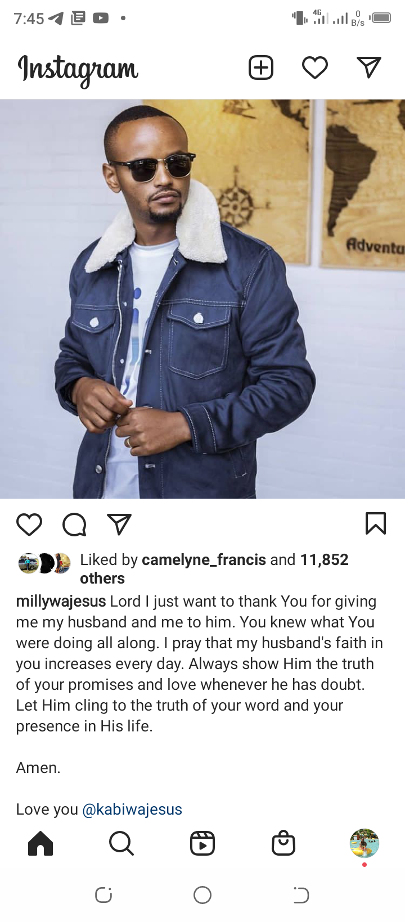
Task: Tap the Instagram logo header
Action: (x=78, y=70)
